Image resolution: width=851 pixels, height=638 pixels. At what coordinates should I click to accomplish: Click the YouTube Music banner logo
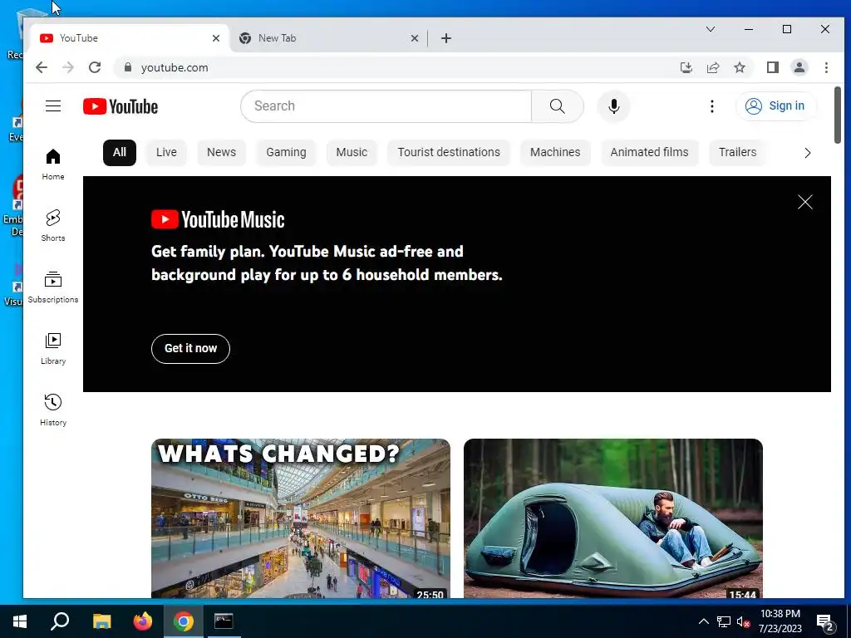coord(218,219)
